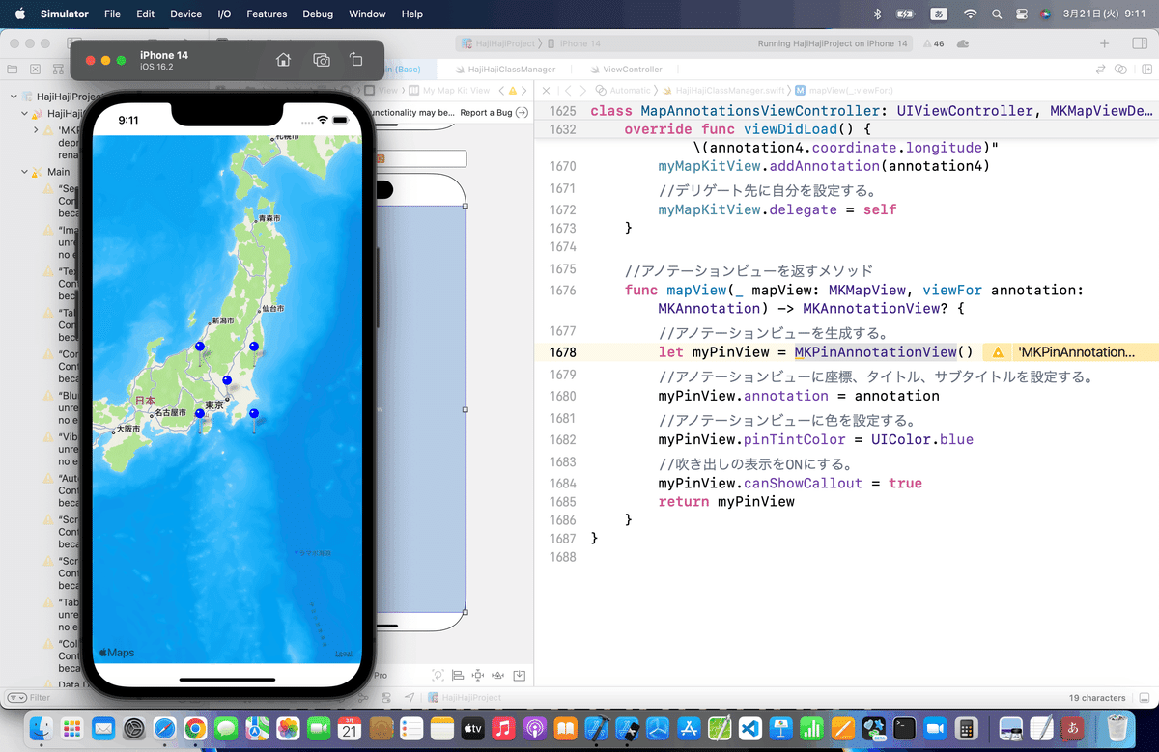Click HajiHajiClassManager.swift in jump bar
This screenshot has width=1159, height=752.
pos(724,90)
